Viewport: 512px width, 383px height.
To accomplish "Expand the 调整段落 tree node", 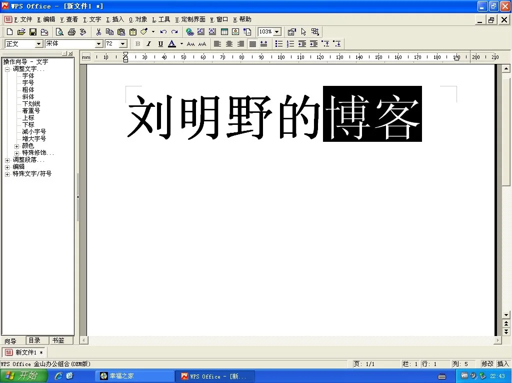I will coord(7,160).
